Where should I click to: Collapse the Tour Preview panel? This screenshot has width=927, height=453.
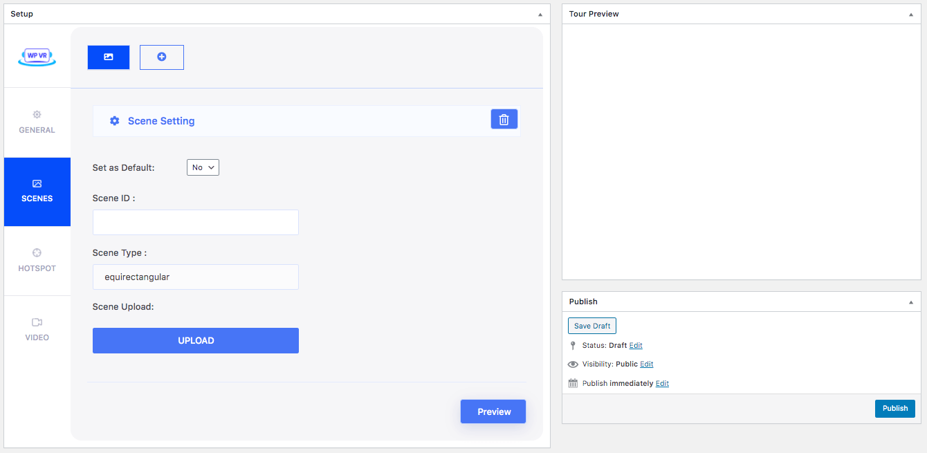(911, 14)
